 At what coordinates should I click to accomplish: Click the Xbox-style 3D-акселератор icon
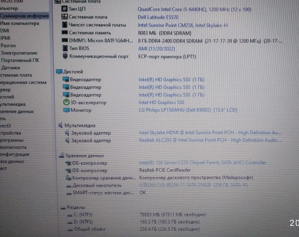tap(66, 102)
